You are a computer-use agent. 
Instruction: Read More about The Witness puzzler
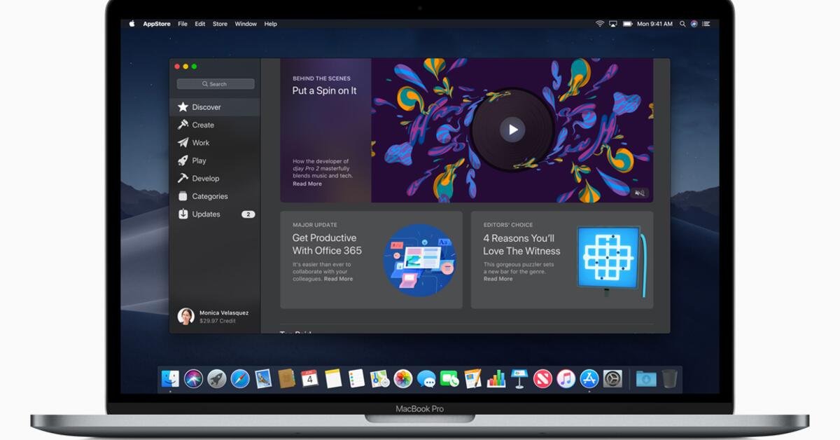pyautogui.click(x=498, y=278)
